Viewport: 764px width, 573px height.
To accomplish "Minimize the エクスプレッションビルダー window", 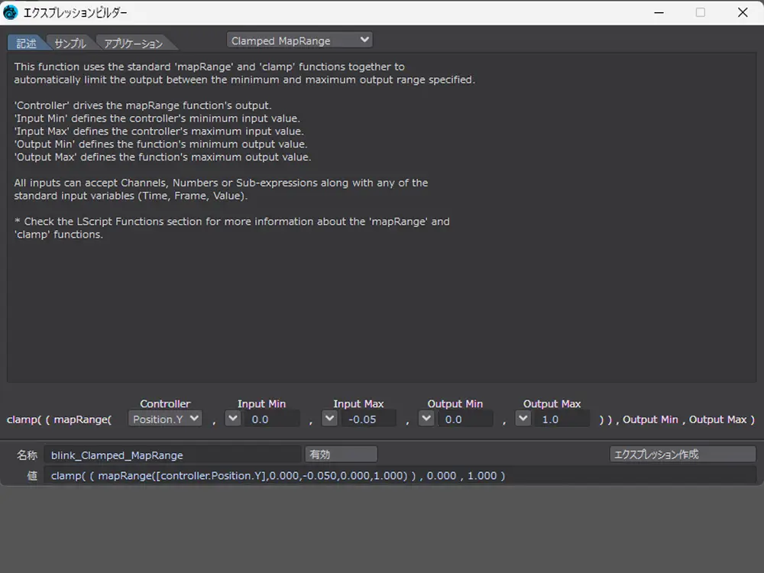I will 659,12.
